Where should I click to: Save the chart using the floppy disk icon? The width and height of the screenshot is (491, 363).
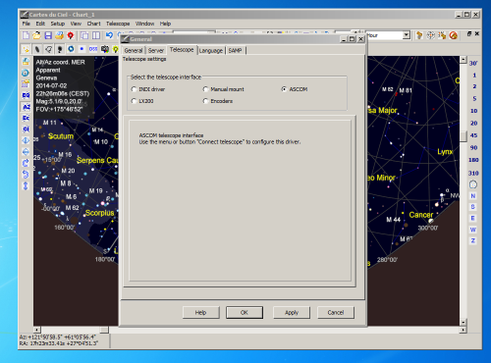[48, 35]
